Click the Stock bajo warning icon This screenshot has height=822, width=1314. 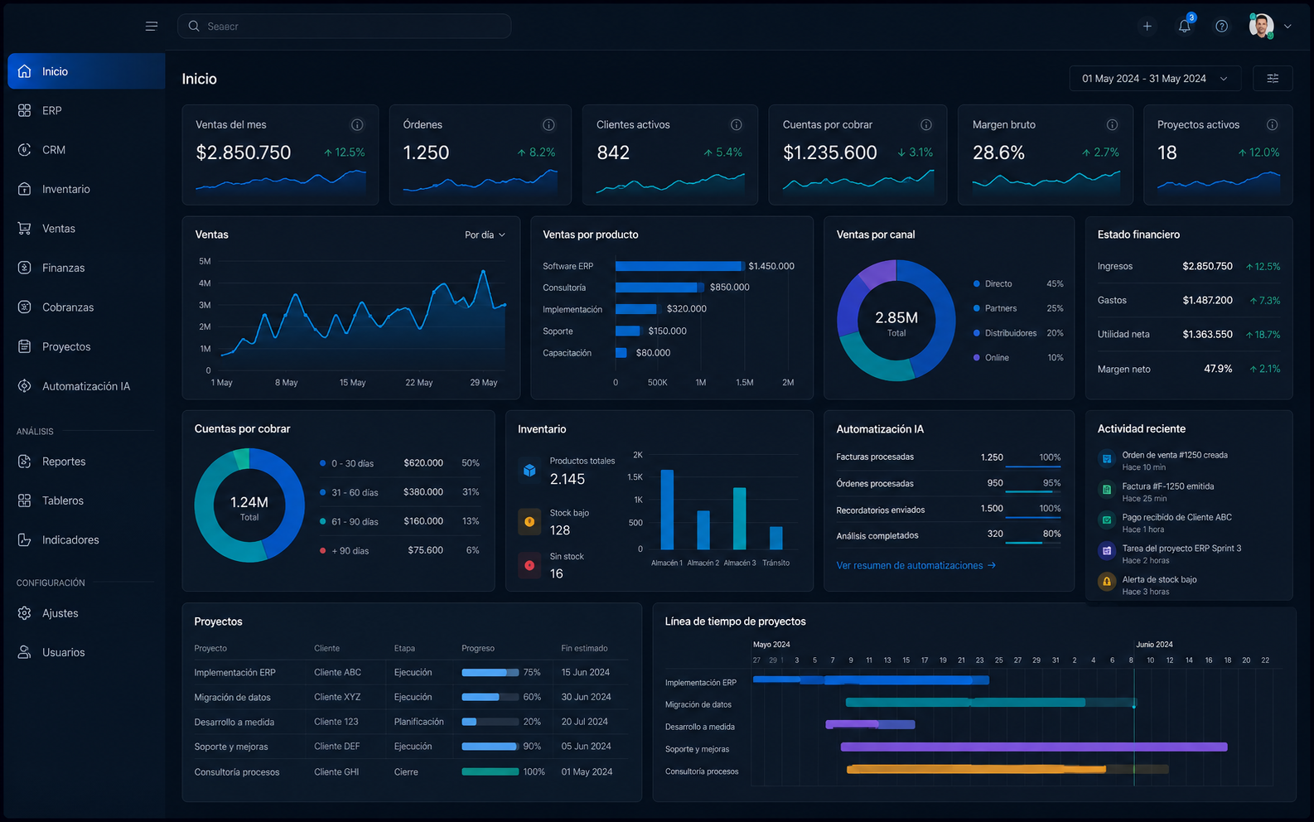529,522
